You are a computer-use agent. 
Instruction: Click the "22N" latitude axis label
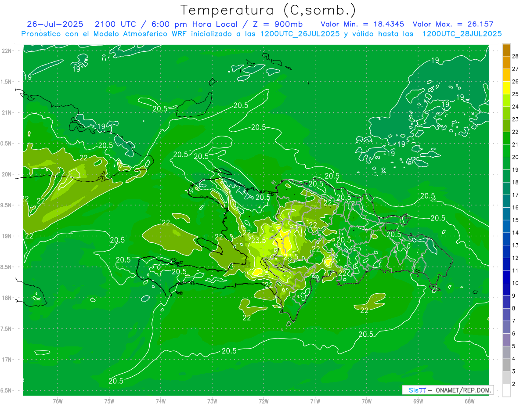7,51
